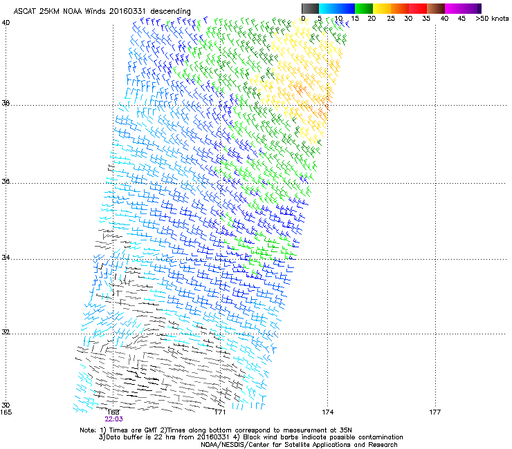The width and height of the screenshot is (512, 449).
Task: Click the green 15-20 knots color swatch
Action: [x=364, y=8]
